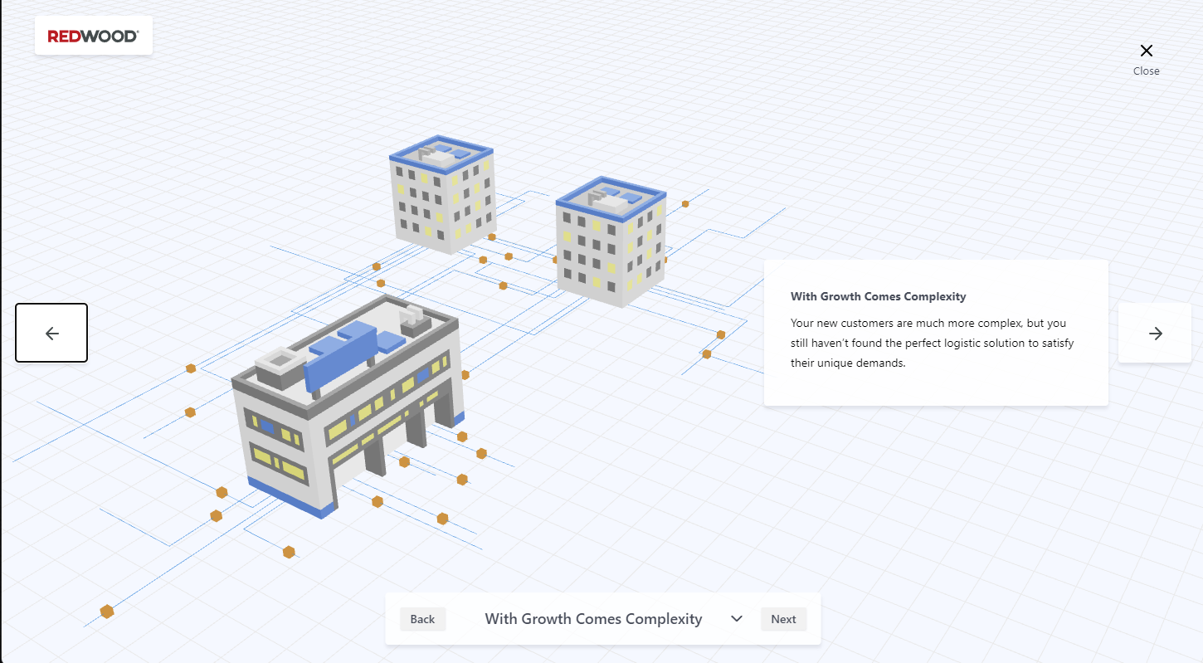This screenshot has width=1203, height=663.
Task: Expand the chapter dropdown chevron
Action: (x=736, y=619)
